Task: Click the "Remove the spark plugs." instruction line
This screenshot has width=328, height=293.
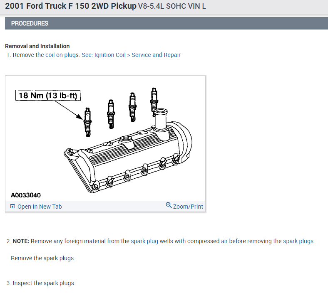Action: tap(43, 258)
